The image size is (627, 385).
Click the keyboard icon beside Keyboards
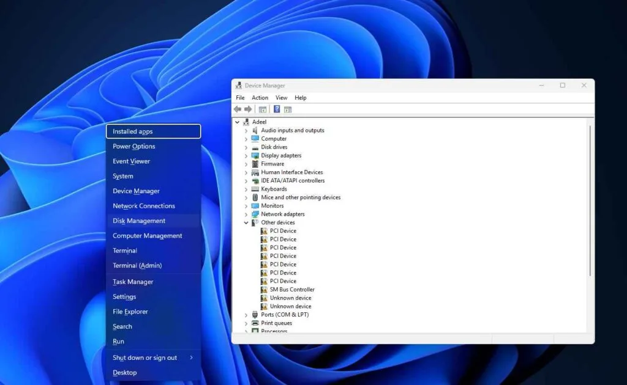[255, 189]
